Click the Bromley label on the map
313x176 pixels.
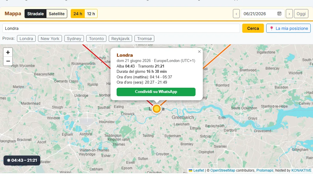pos(187,144)
